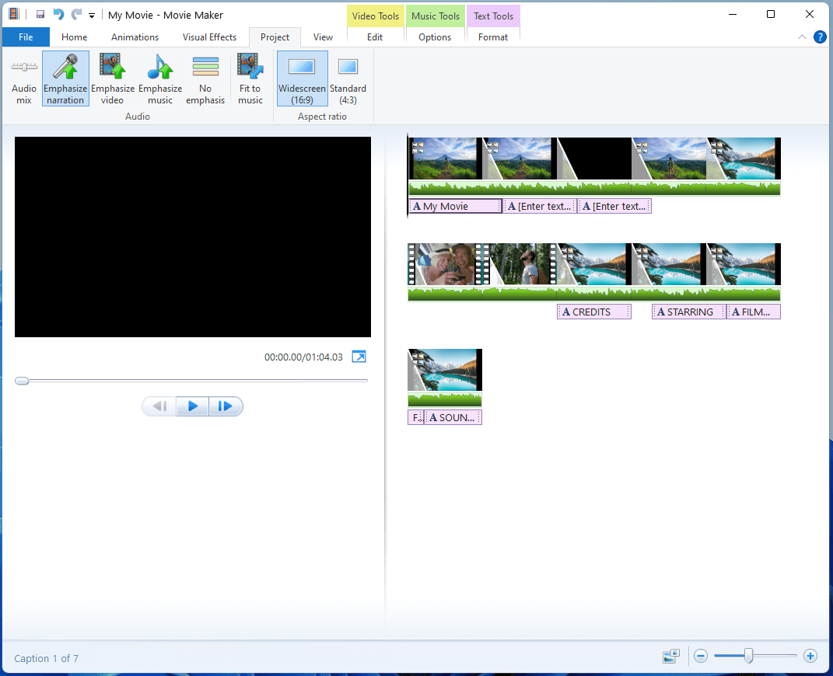The height and width of the screenshot is (676, 833).
Task: Click zoom slider handle in status bar
Action: tap(748, 657)
